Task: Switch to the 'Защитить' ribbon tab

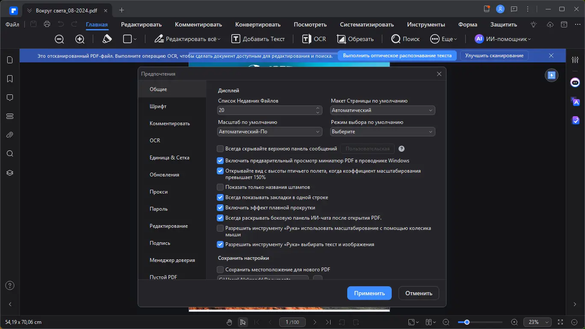Action: coord(504,24)
